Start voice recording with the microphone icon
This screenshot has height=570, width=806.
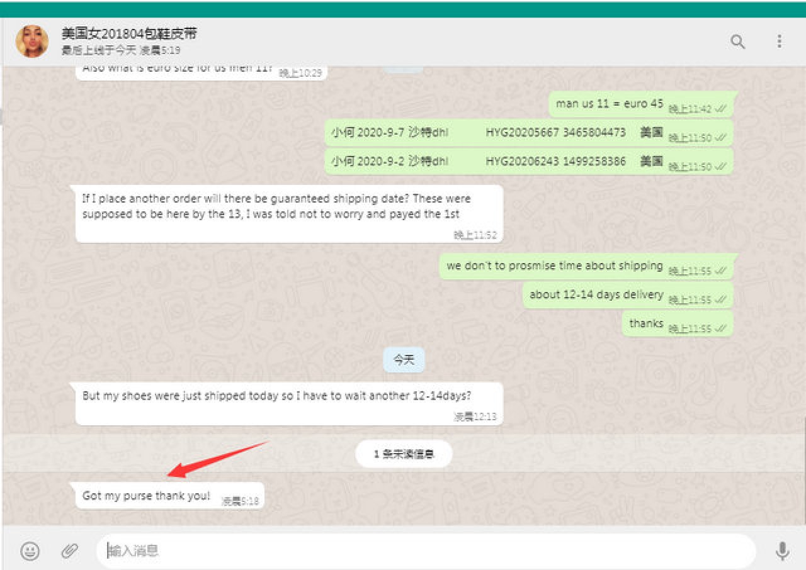pos(782,551)
